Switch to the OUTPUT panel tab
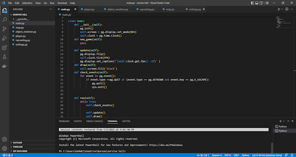This screenshot has width=296, height=157. coord(78,121)
